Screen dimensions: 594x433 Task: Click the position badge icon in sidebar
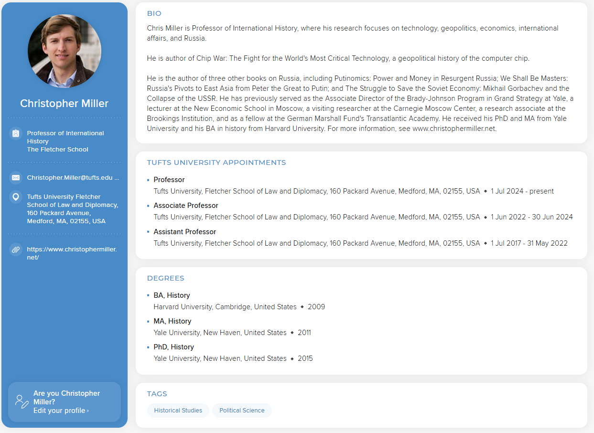coord(16,133)
